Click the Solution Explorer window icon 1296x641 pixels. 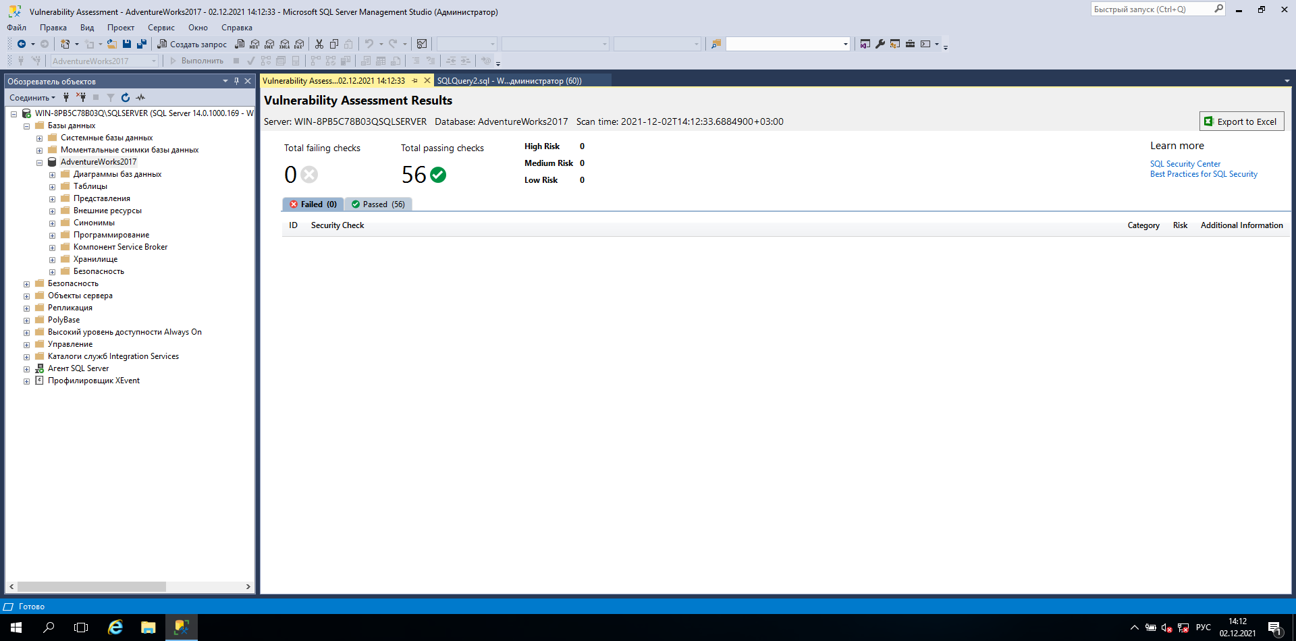tap(865, 44)
